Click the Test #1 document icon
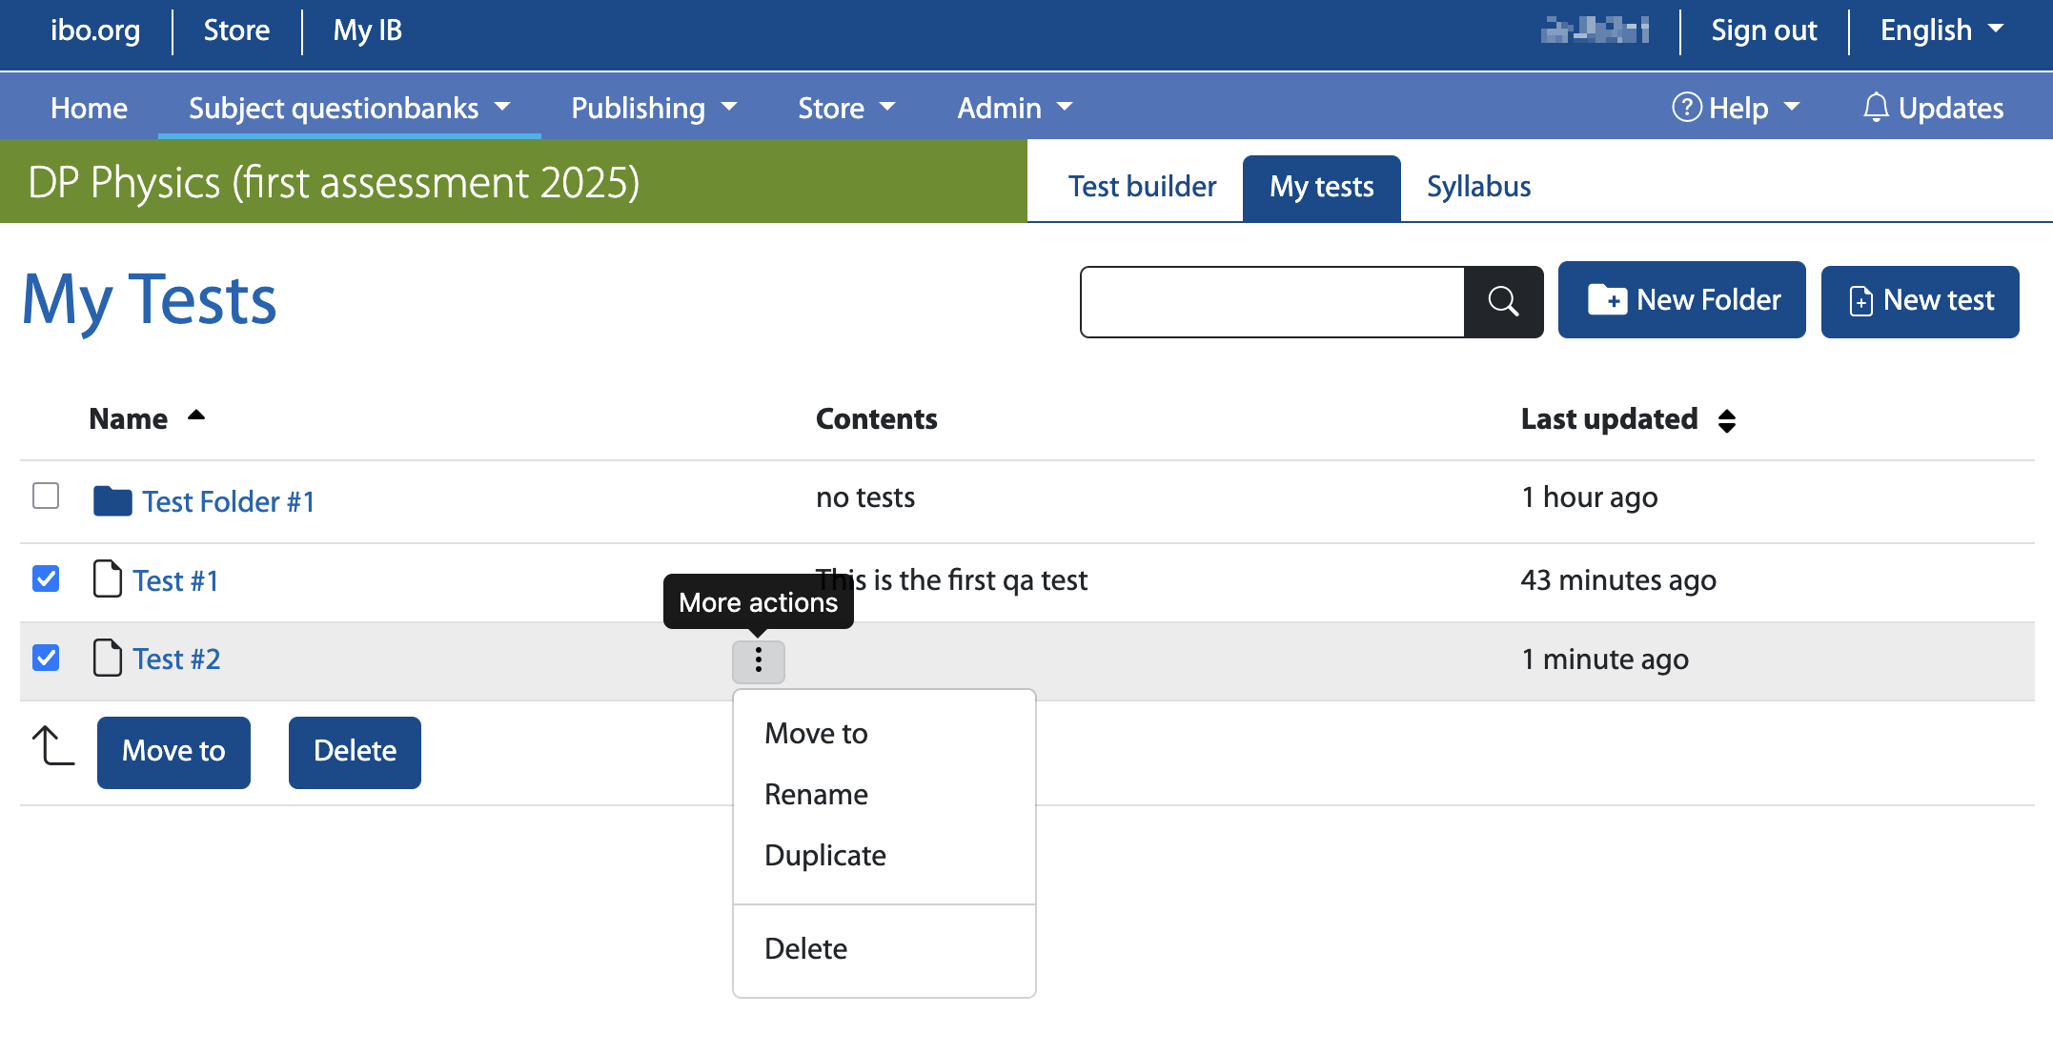The image size is (2053, 1055). (108, 579)
